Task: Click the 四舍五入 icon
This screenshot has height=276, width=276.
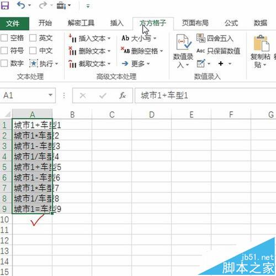Action: pyautogui.click(x=200, y=38)
